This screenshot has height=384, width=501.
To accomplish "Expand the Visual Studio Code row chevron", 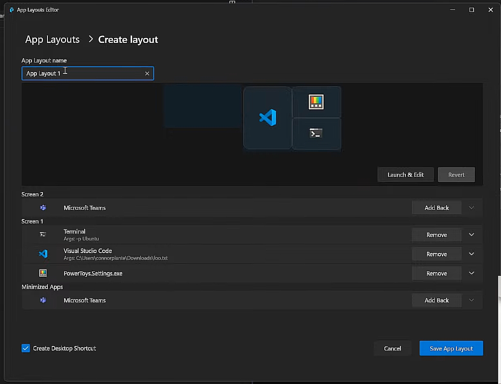I will pos(472,254).
